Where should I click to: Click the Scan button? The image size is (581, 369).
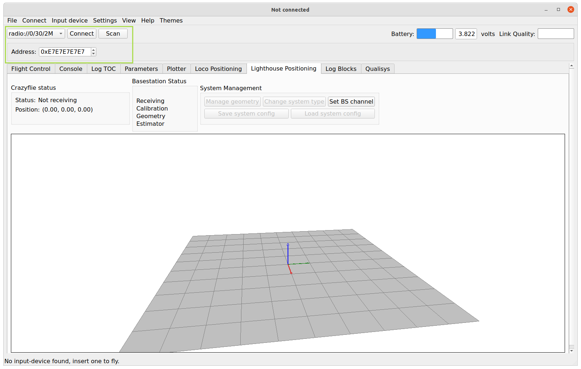[113, 33]
